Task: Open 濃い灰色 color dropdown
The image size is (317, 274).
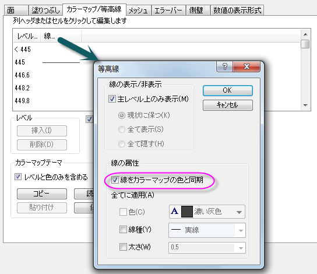Action: click(239, 212)
